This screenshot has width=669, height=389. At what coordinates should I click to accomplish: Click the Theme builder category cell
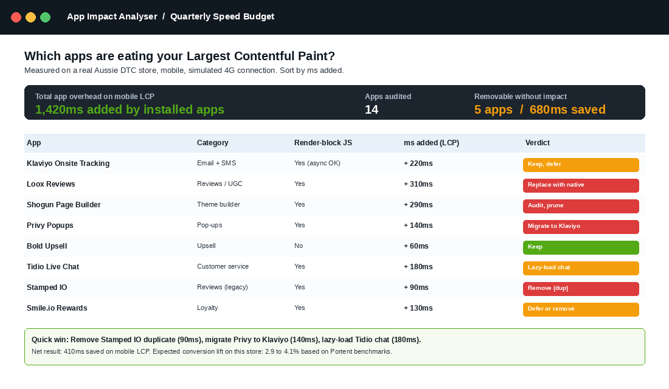(218, 204)
